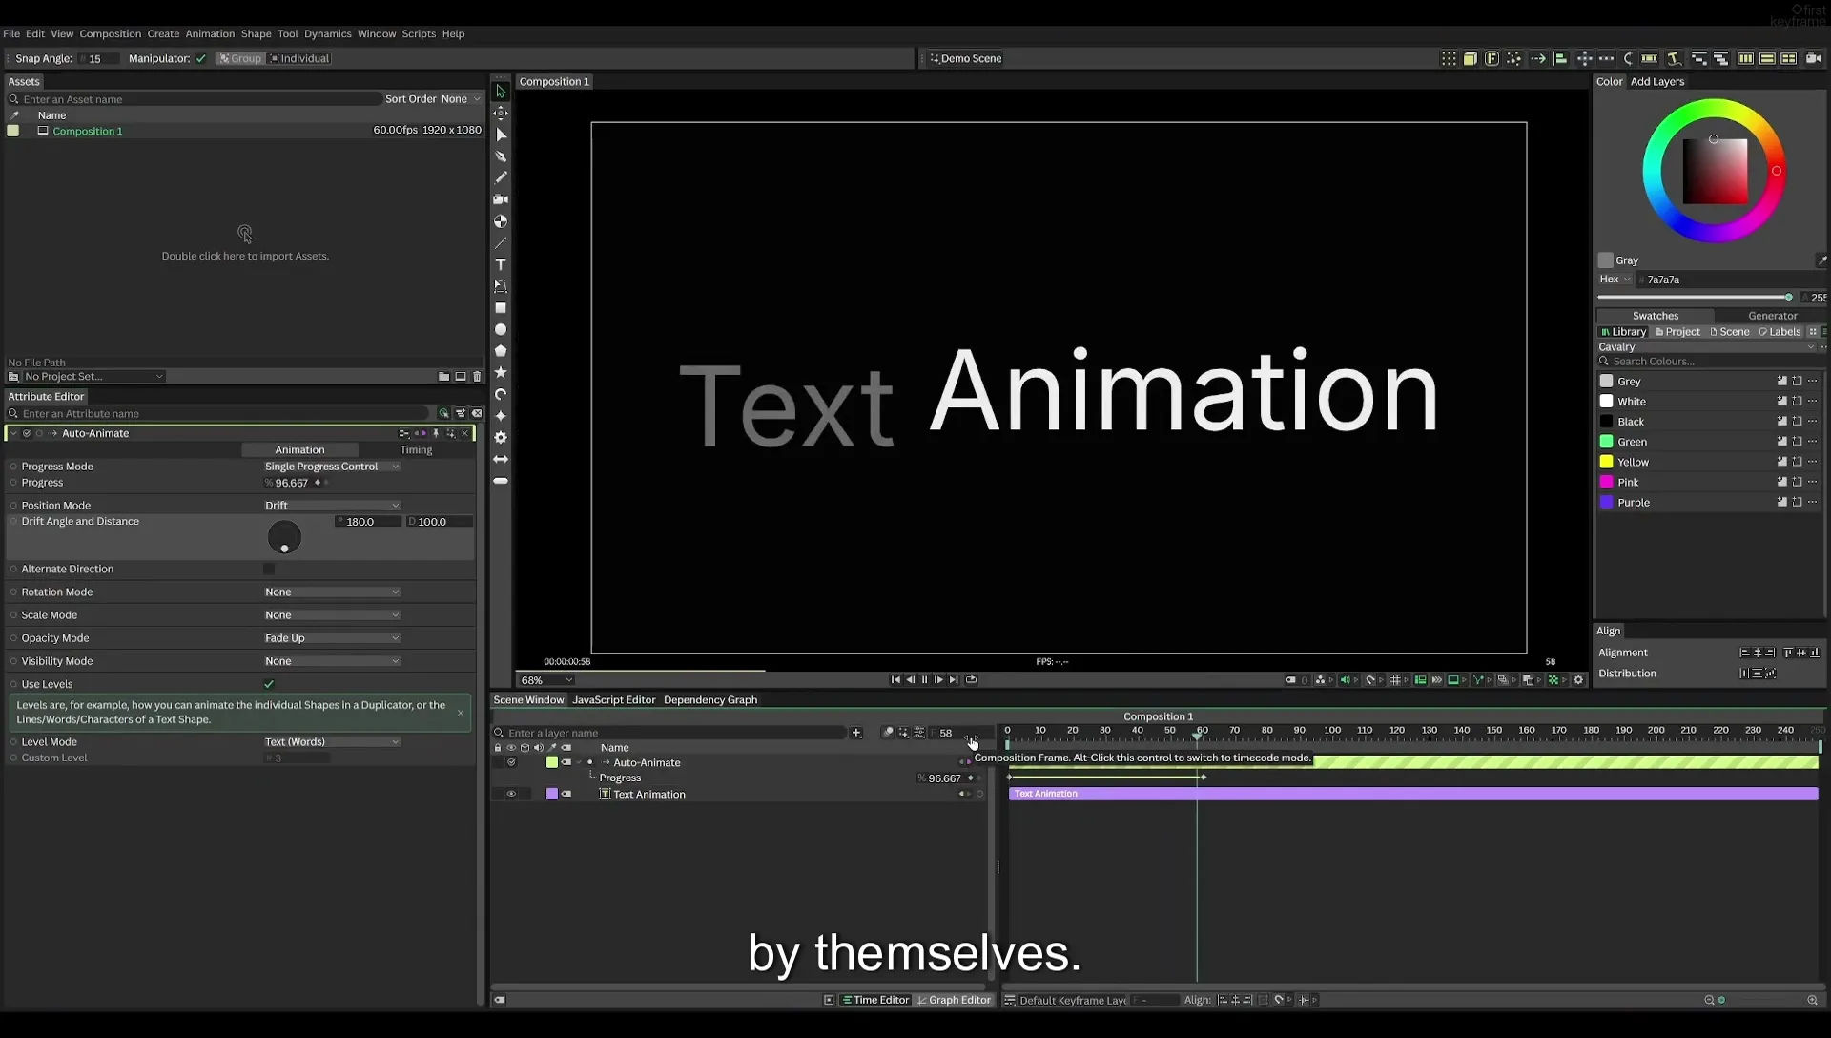The image size is (1831, 1038).
Task: Select the Star shape tool
Action: coord(500,372)
